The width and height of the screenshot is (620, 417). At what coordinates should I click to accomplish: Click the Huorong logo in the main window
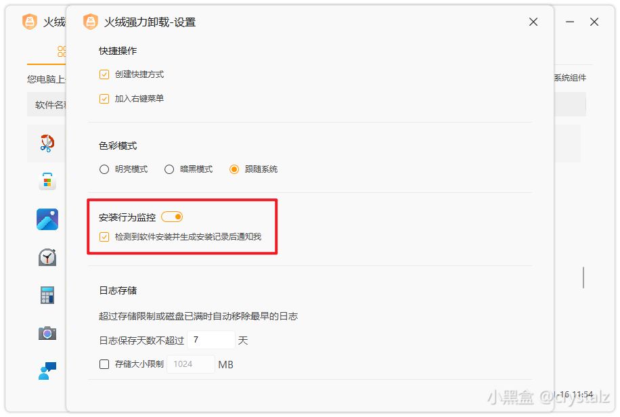point(30,22)
